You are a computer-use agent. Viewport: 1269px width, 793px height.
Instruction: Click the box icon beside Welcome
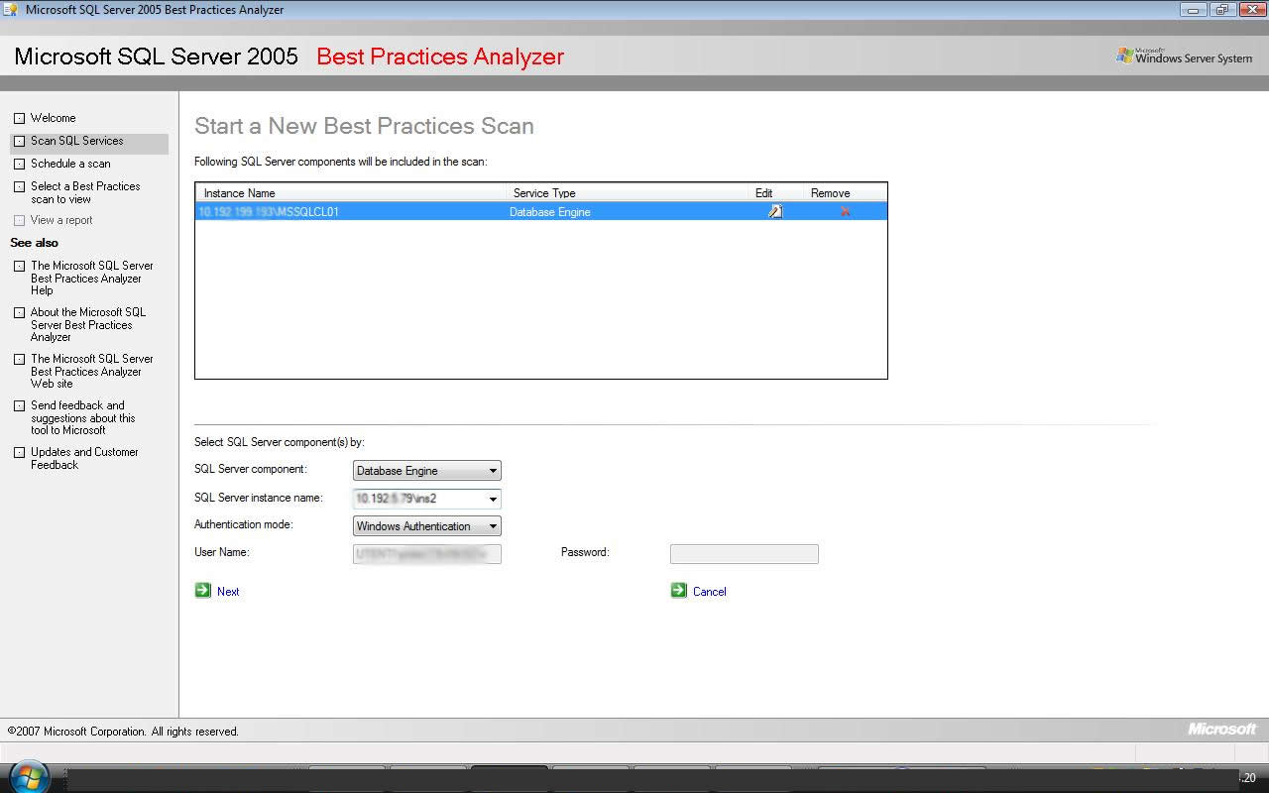click(19, 118)
